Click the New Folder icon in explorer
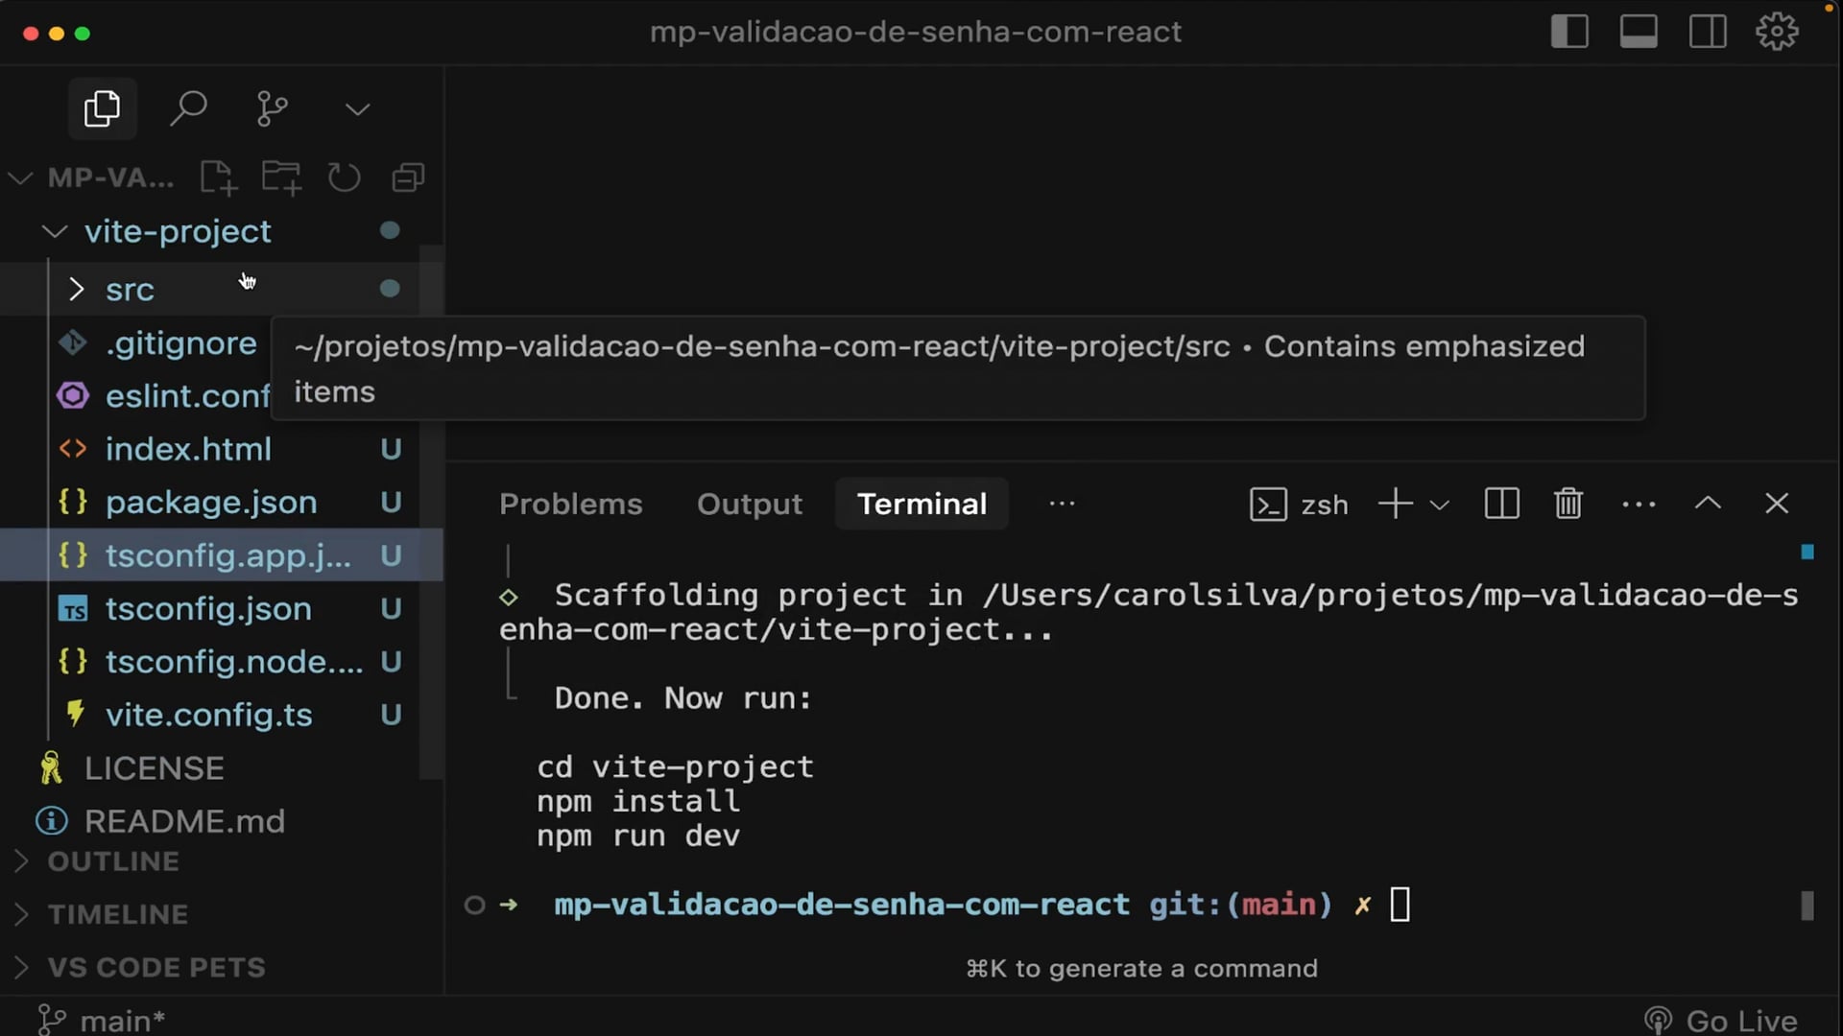Image resolution: width=1843 pixels, height=1036 pixels. click(x=281, y=178)
